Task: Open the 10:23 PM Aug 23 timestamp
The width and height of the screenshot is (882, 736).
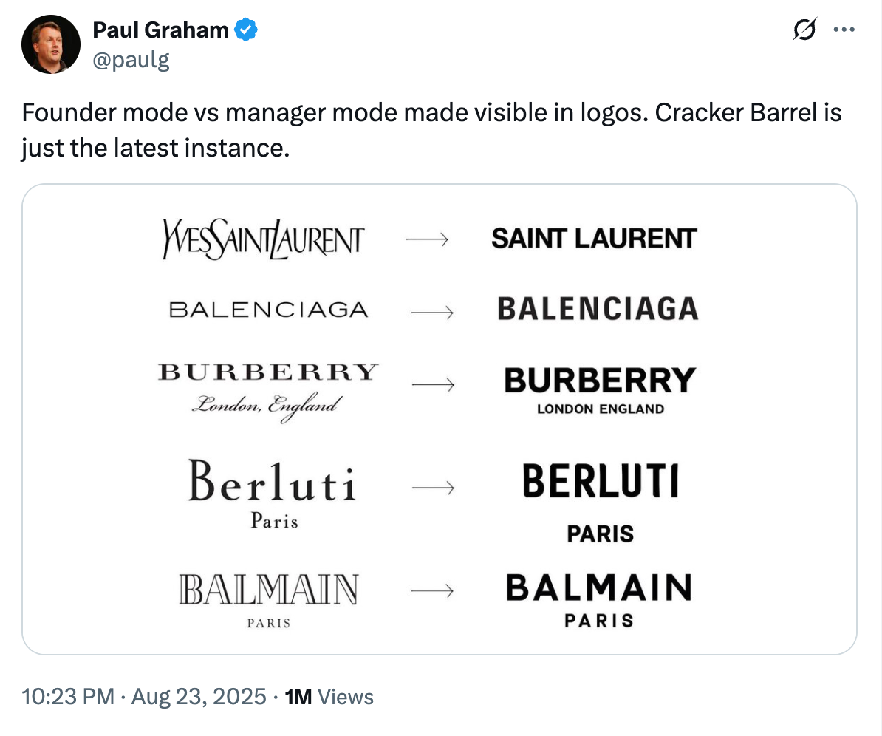Action: pyautogui.click(x=144, y=696)
